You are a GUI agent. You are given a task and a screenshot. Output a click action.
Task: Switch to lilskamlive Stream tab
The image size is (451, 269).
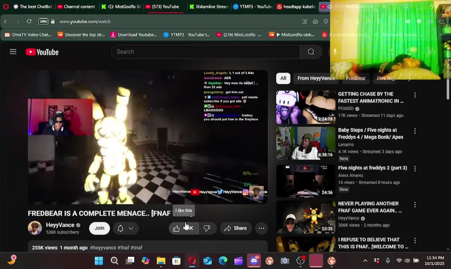209,7
